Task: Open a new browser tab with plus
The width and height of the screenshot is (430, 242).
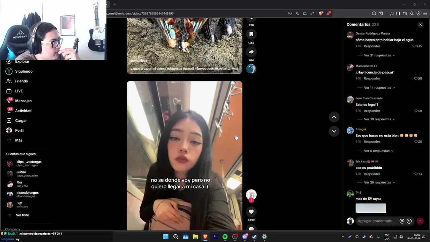Action: tap(115, 4)
